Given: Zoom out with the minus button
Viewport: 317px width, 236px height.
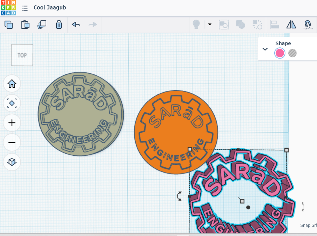Looking at the screenshot, I should 12,142.
